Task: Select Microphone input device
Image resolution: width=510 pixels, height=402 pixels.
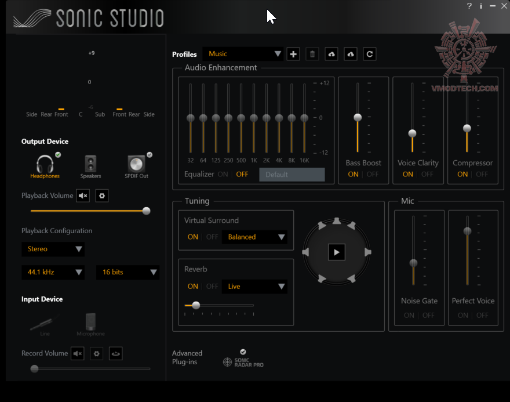Action: 91,325
